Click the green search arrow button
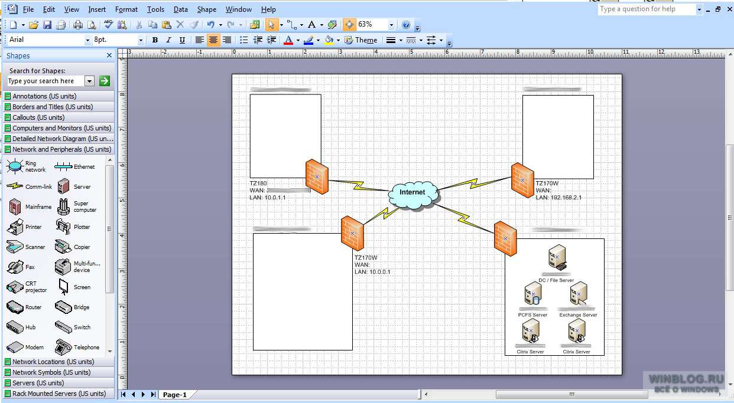This screenshot has height=403, width=734. click(x=105, y=81)
